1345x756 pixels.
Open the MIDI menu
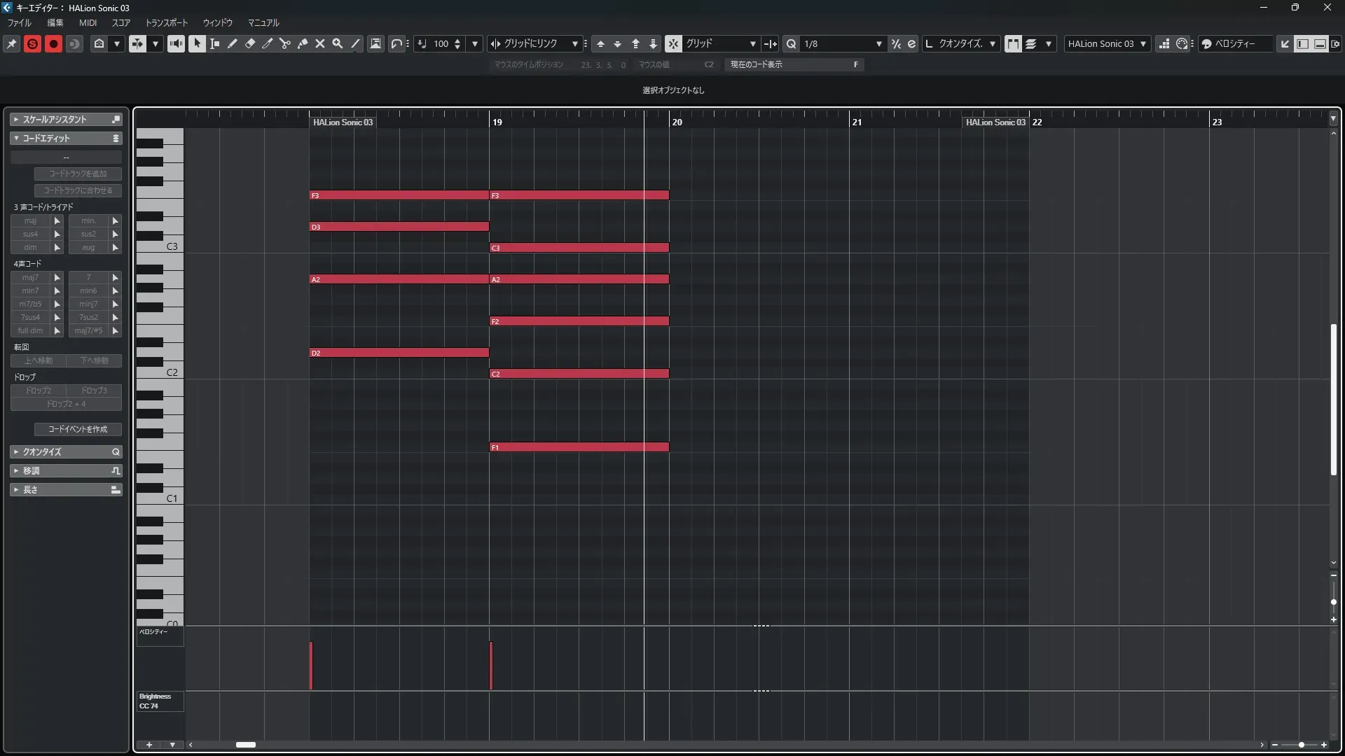pos(88,22)
